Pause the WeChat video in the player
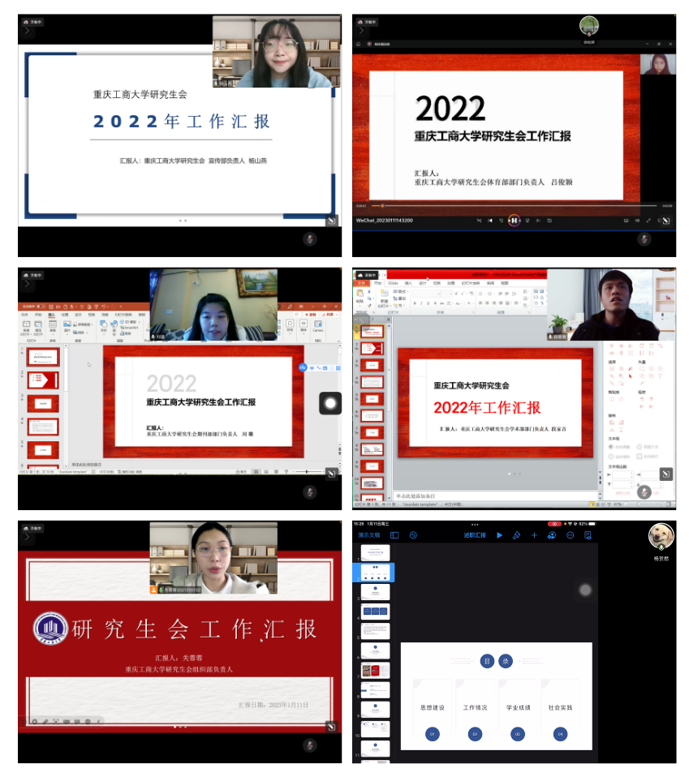The height and width of the screenshot is (777, 689). point(514,221)
